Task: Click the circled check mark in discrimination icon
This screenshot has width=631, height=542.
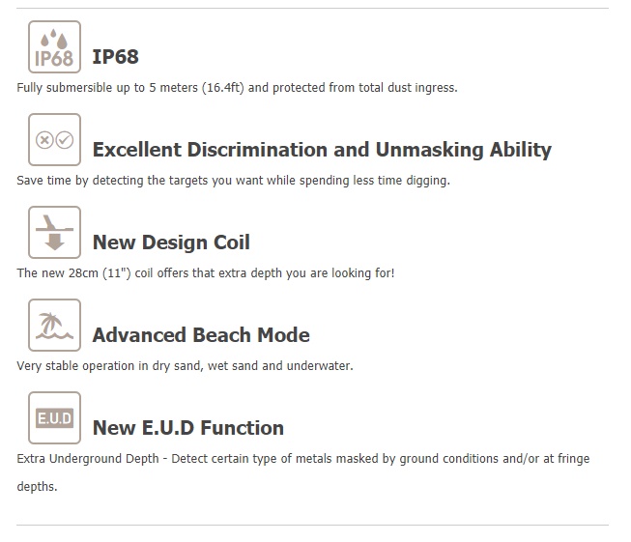Action: click(x=65, y=140)
